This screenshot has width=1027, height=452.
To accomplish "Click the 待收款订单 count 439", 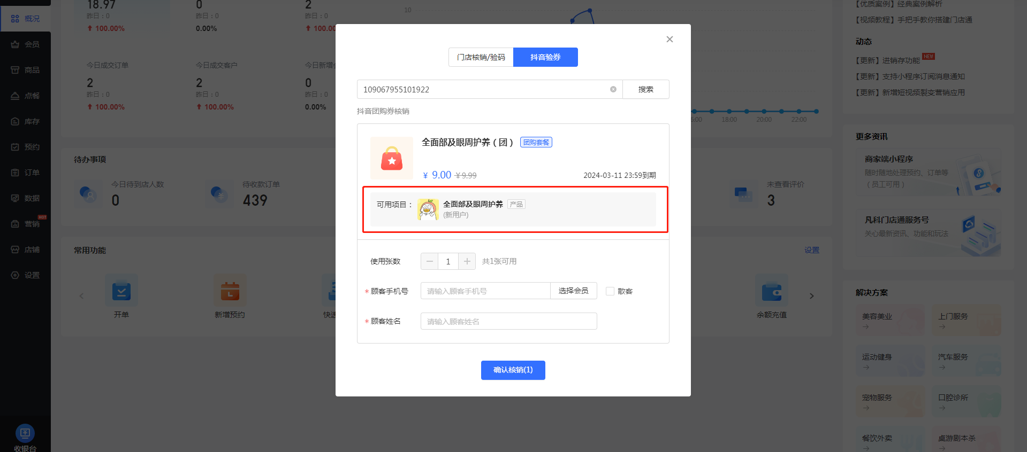I will point(255,200).
